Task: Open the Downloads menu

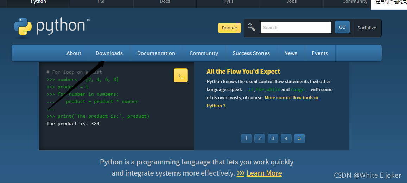Action: (x=109, y=53)
